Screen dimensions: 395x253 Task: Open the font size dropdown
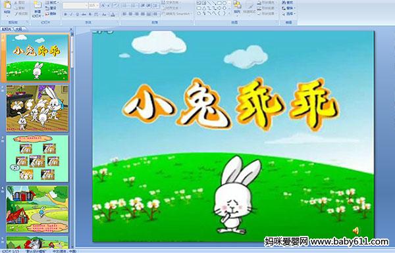(97, 5)
